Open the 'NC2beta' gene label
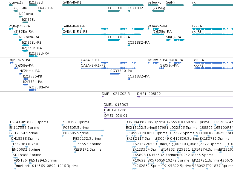 (26, 14)
